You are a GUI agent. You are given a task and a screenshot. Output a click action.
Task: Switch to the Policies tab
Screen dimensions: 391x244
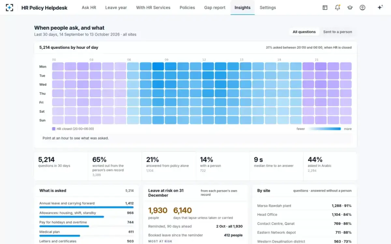point(187,7)
